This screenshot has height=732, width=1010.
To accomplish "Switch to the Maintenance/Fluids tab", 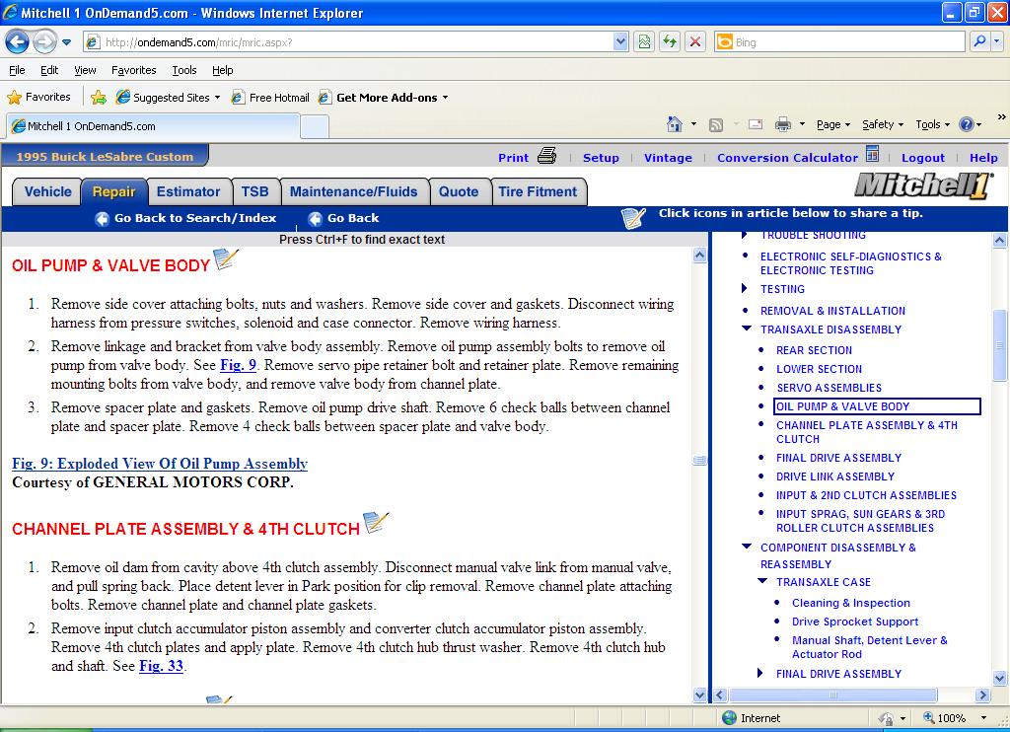I will pyautogui.click(x=354, y=191).
